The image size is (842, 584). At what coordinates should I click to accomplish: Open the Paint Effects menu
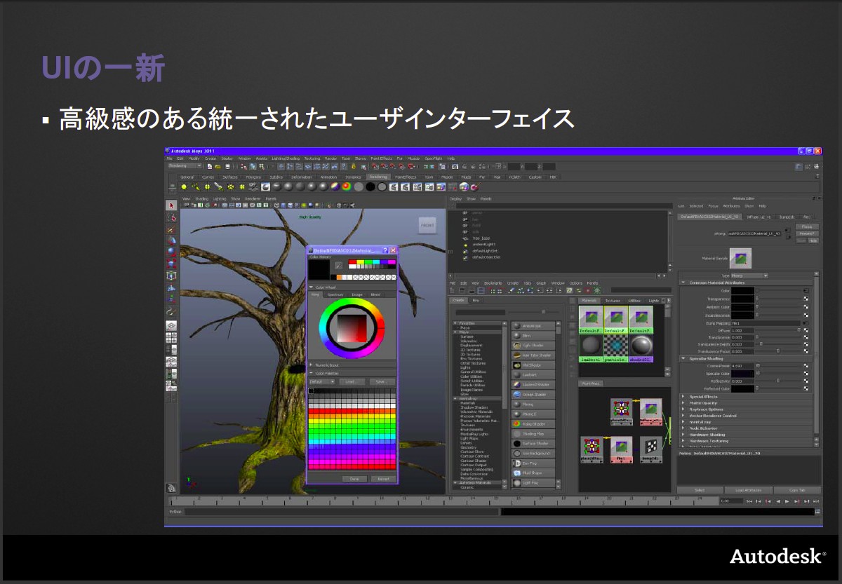[382, 158]
